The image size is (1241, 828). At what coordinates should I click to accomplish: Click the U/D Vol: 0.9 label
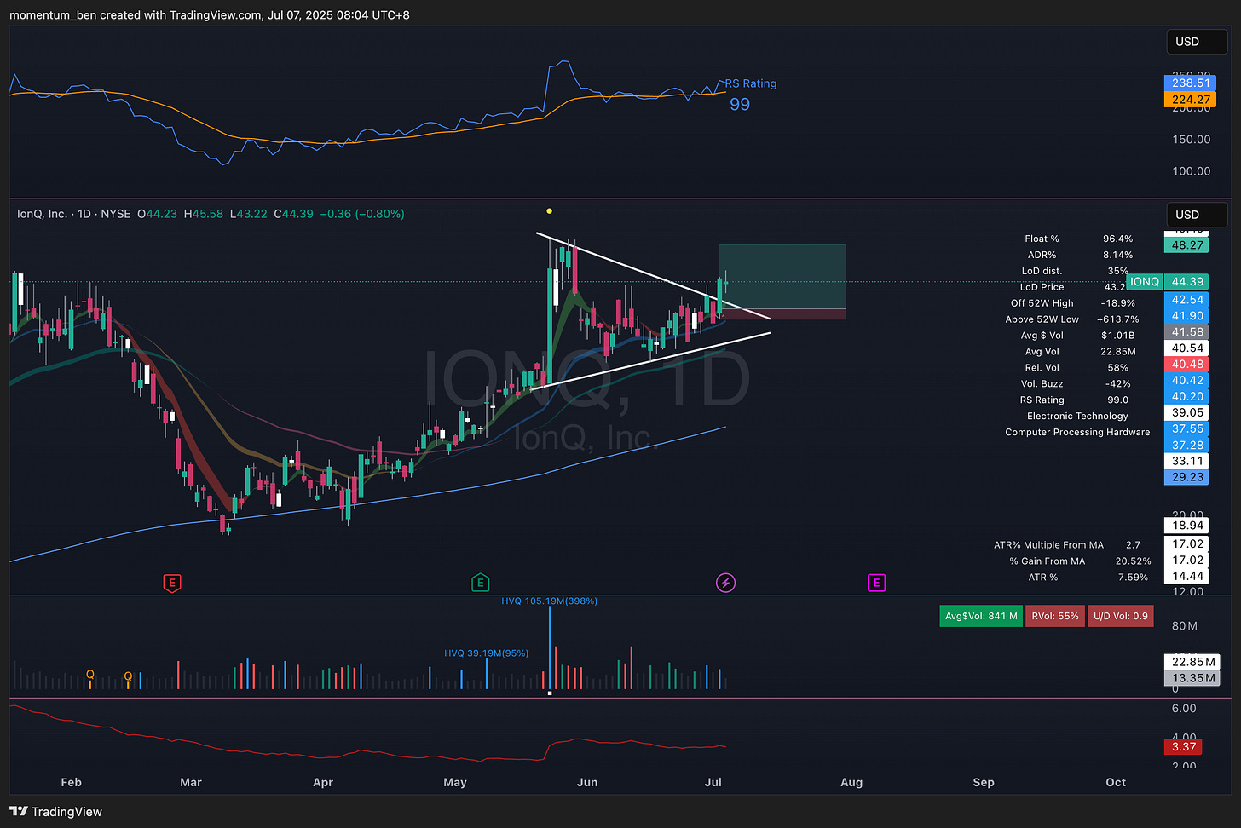tap(1121, 616)
